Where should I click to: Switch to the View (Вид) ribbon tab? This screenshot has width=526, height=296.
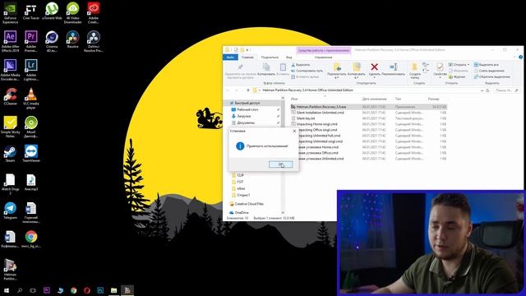(288, 58)
